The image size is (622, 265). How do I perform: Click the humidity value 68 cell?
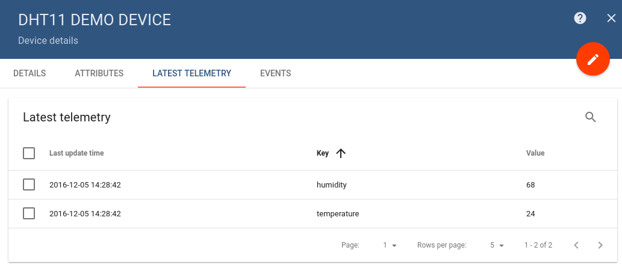tap(530, 184)
